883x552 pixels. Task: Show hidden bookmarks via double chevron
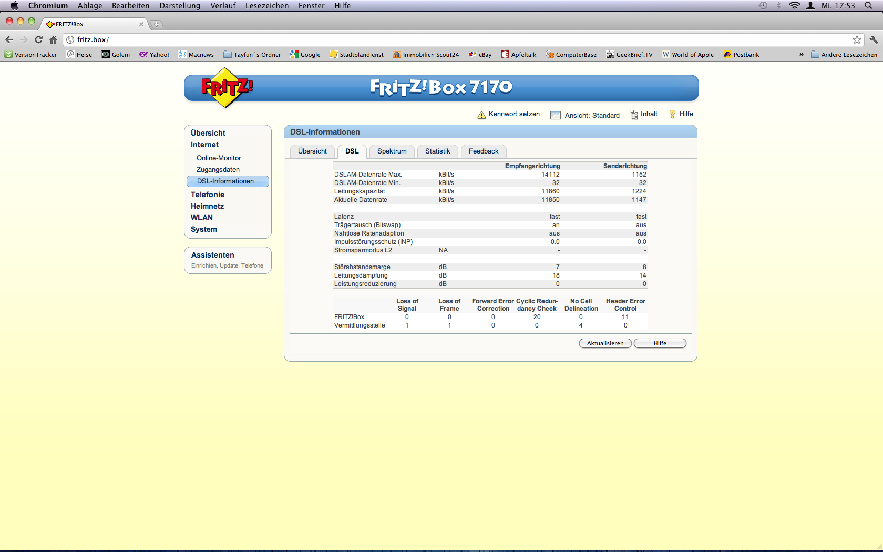(802, 55)
